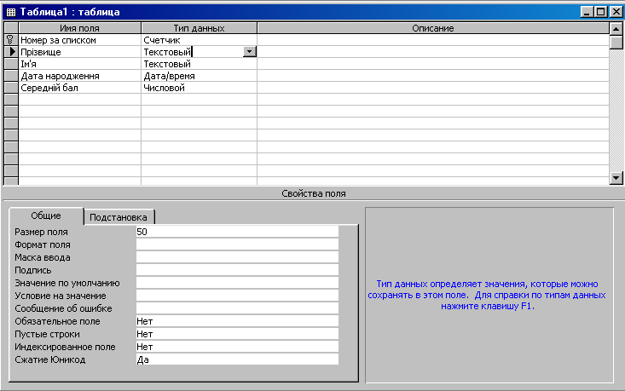Select the field name cell Номер за списком
This screenshot has width=625, height=391.
(x=79, y=40)
